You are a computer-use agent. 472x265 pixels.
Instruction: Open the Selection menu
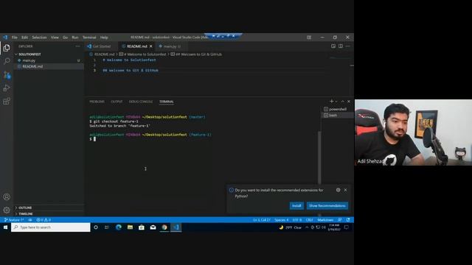point(39,38)
